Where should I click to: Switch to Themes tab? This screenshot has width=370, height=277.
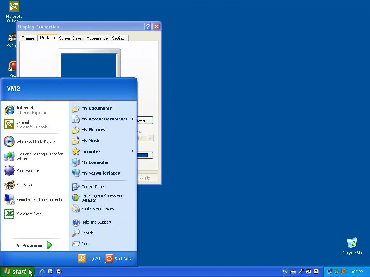tap(29, 38)
